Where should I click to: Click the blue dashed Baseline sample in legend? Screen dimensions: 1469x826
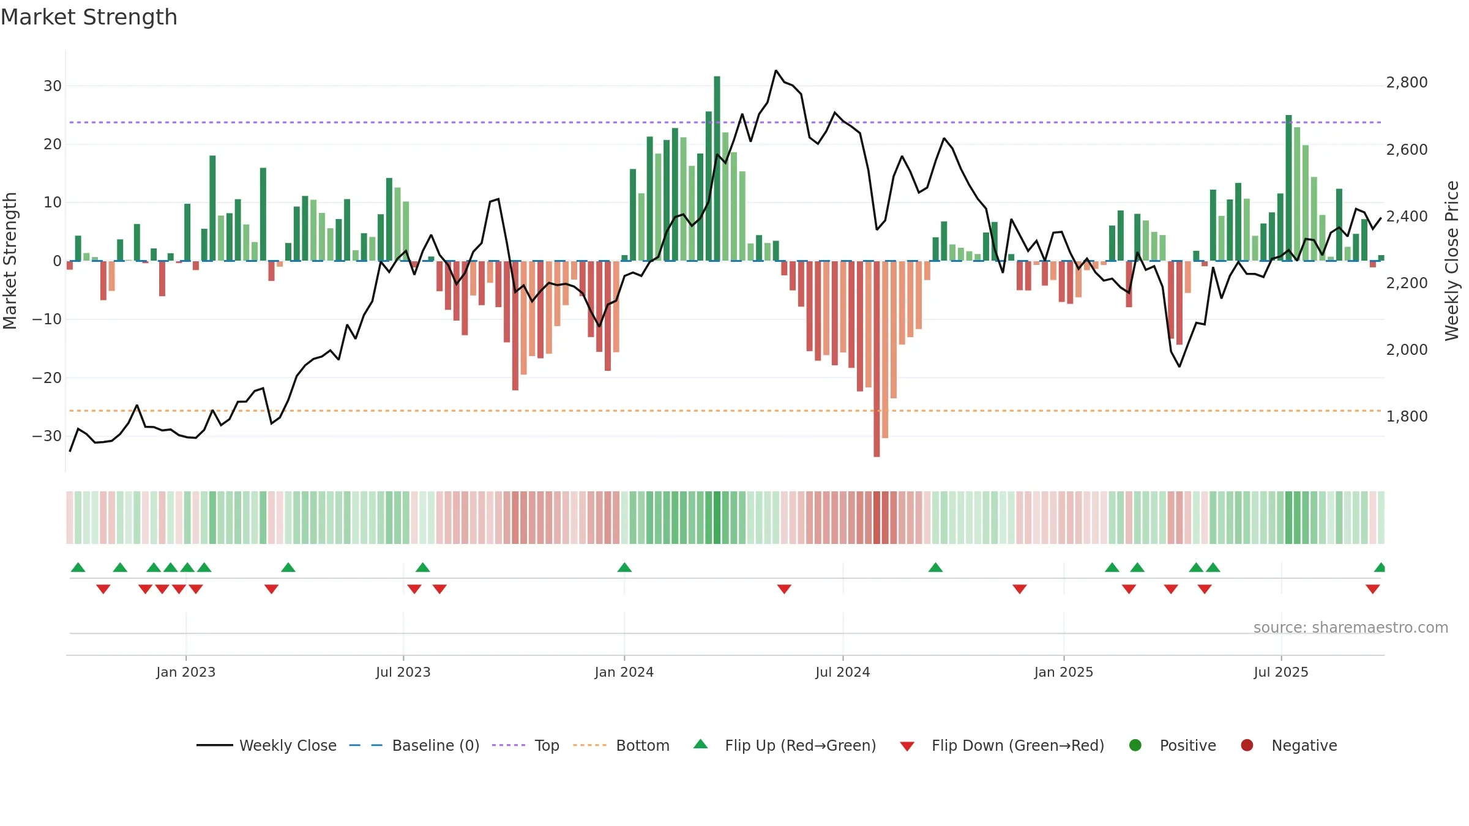coord(366,745)
